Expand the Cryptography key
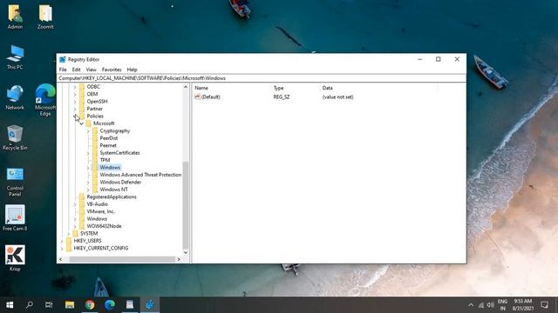The width and height of the screenshot is (558, 313). coord(88,131)
